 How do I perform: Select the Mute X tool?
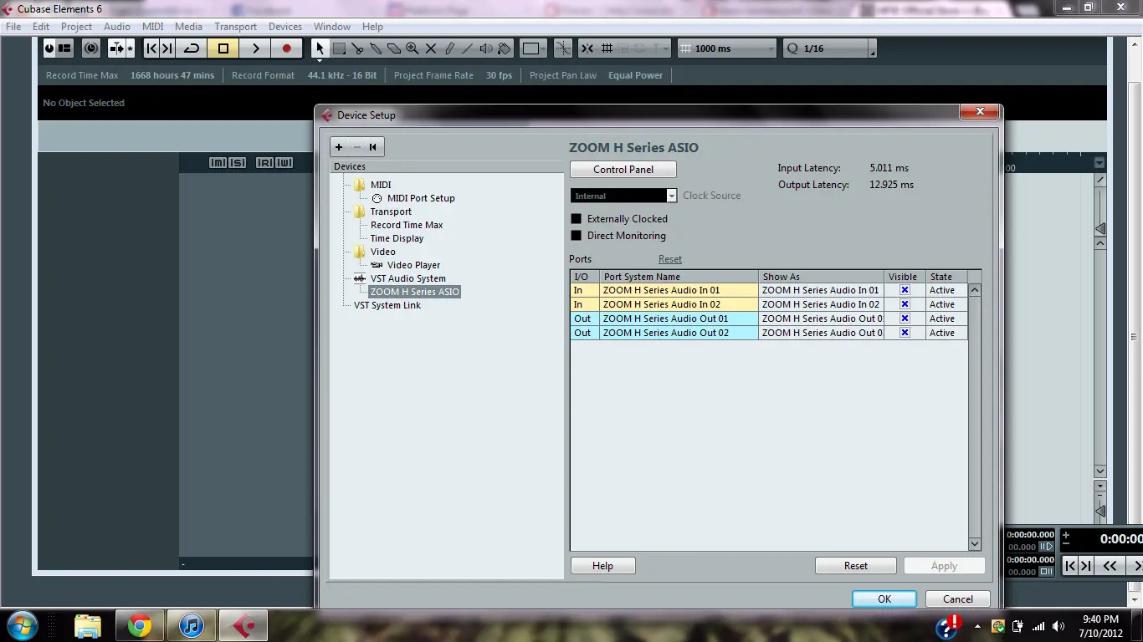(x=431, y=48)
